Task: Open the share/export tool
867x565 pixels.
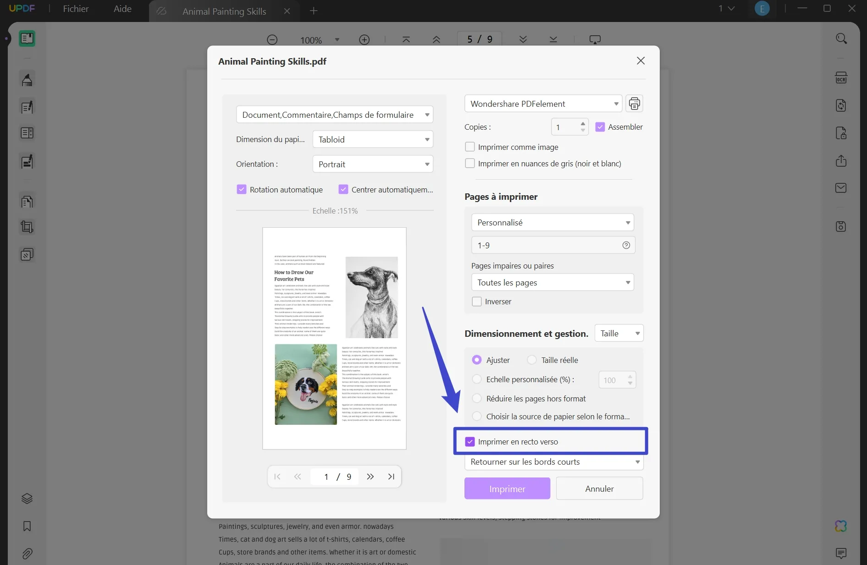Action: click(x=840, y=161)
